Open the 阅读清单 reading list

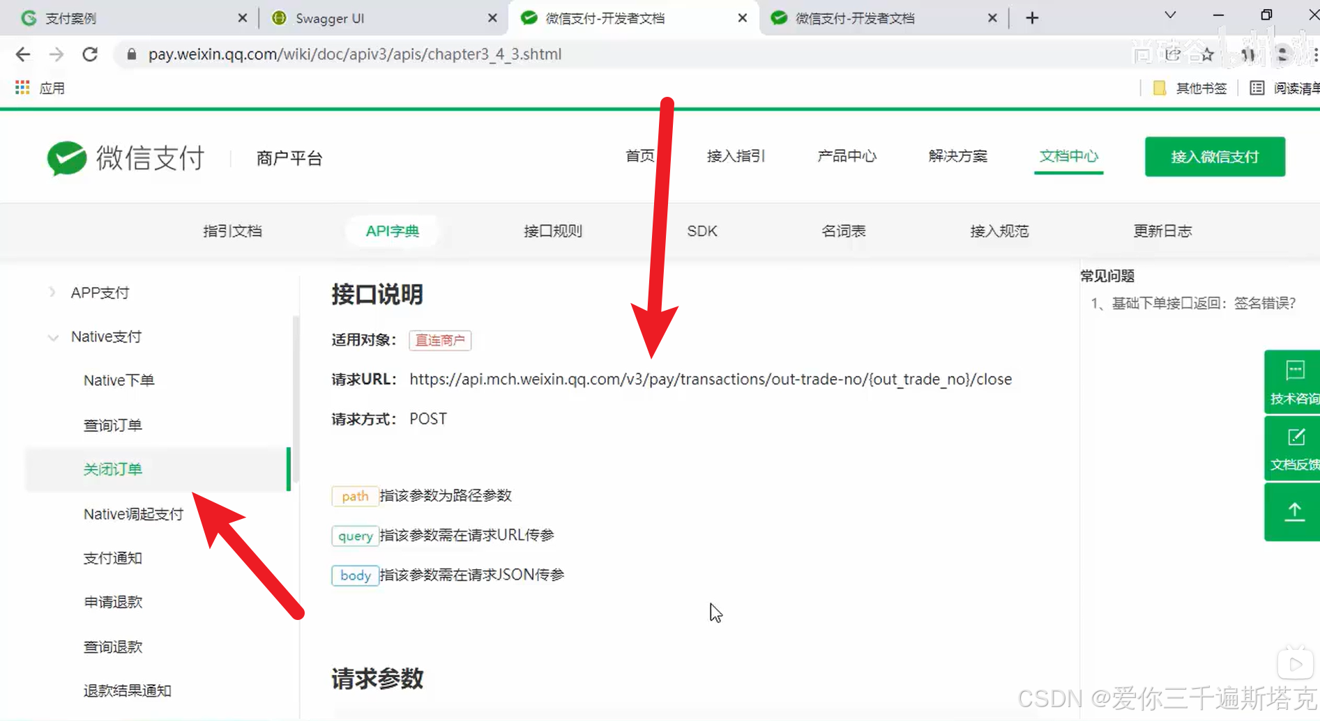click(x=1284, y=88)
